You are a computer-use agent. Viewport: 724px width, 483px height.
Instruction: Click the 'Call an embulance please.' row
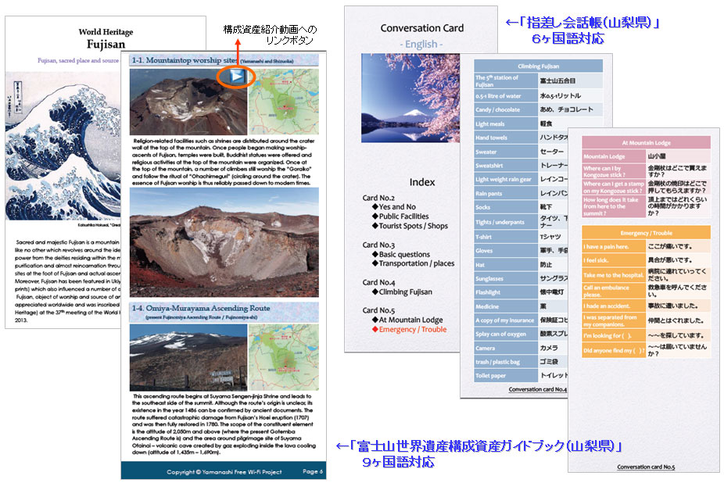[646, 291]
